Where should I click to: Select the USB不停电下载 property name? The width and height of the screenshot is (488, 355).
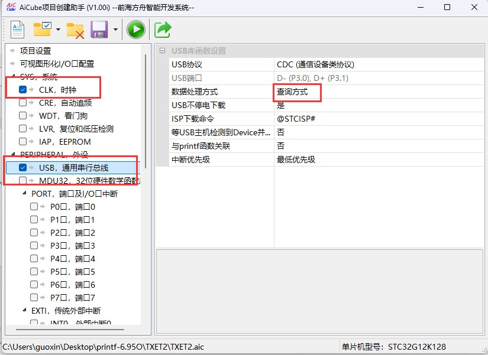click(x=199, y=105)
